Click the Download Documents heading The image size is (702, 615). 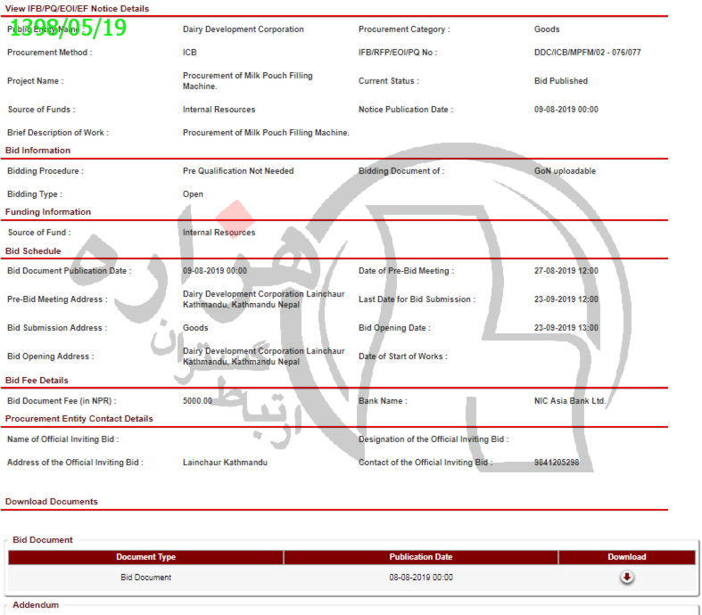coord(52,502)
